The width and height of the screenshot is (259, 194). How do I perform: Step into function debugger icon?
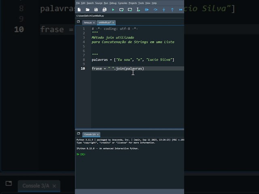(x=163, y=10)
